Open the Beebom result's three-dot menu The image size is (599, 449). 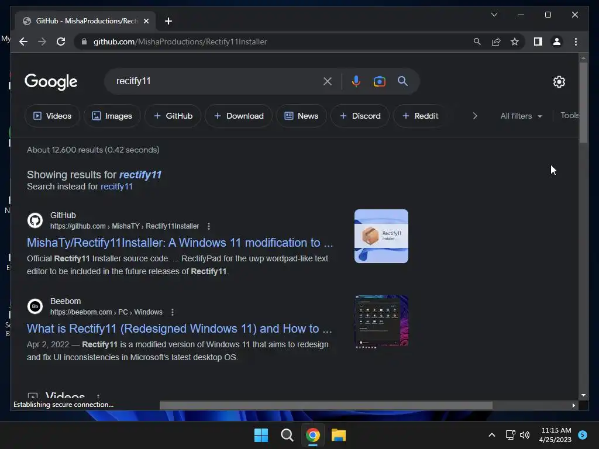[x=173, y=312]
